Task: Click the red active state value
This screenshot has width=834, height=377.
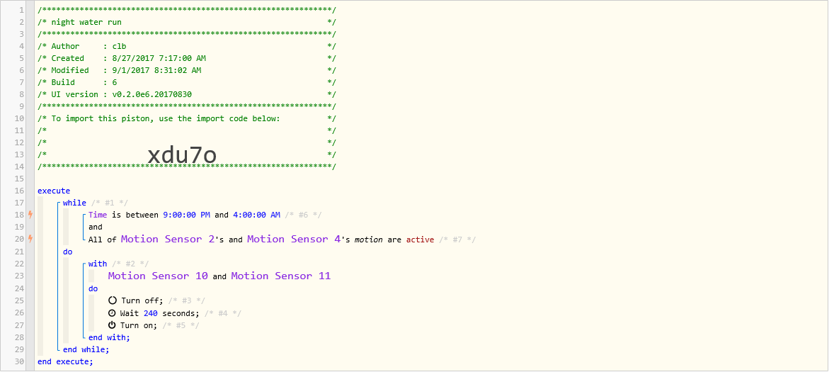Action: point(421,240)
